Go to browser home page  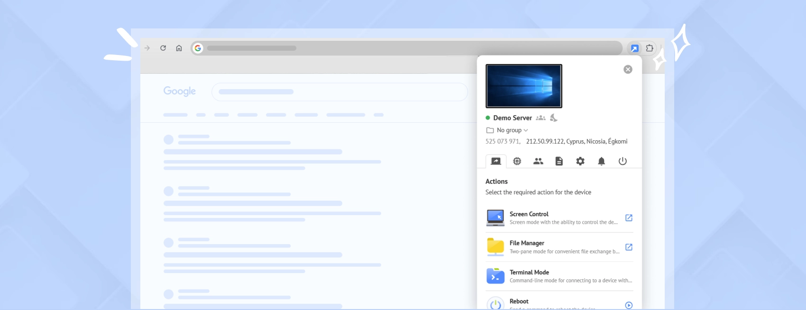(x=179, y=48)
